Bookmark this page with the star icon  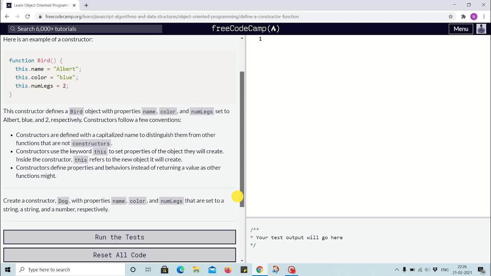tap(451, 16)
